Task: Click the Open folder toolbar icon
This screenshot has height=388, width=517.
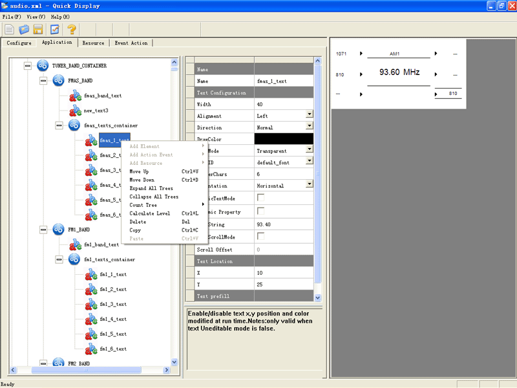Action: 25,29
